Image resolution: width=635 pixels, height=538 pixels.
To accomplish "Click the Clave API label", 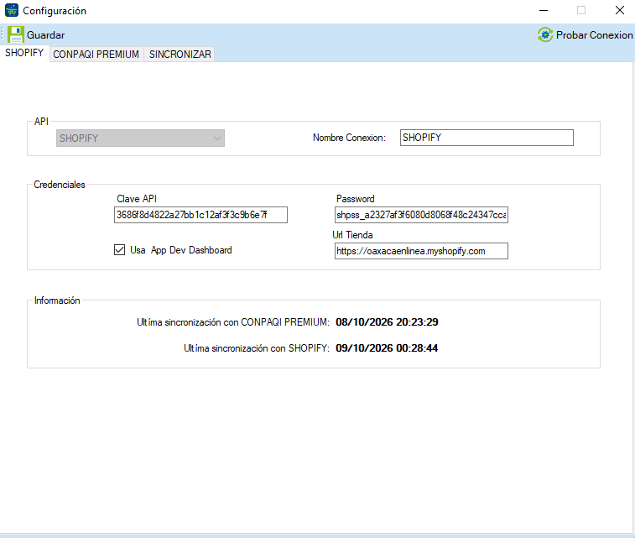I will [137, 199].
